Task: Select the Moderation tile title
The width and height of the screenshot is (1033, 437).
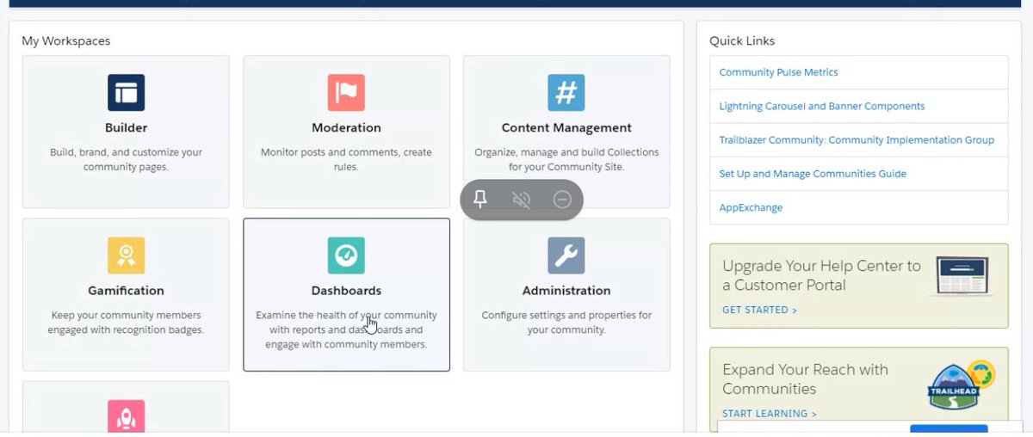Action: (346, 127)
